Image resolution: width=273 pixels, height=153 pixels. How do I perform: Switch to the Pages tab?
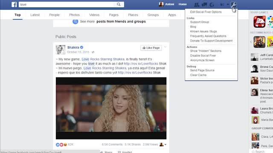coord(114,15)
